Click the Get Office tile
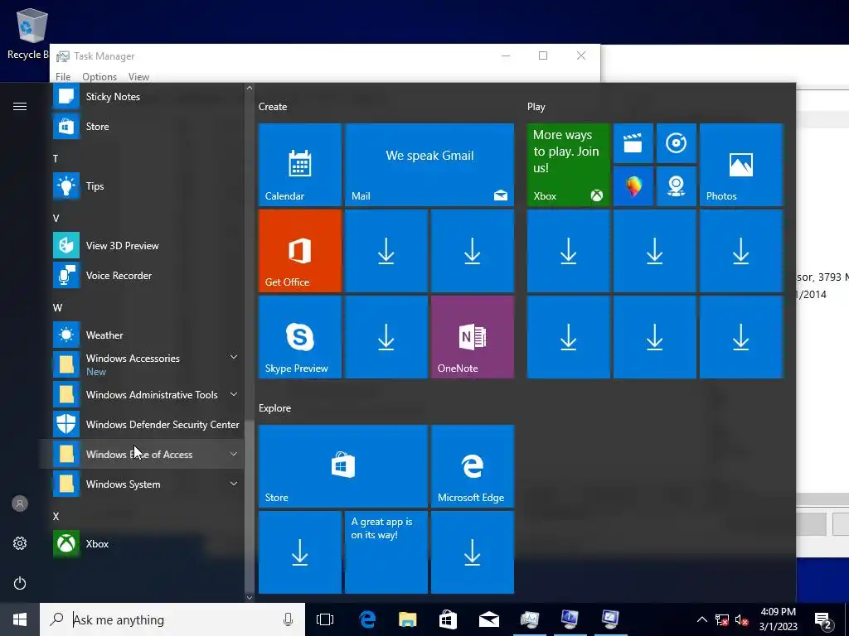849x636 pixels. (x=300, y=251)
